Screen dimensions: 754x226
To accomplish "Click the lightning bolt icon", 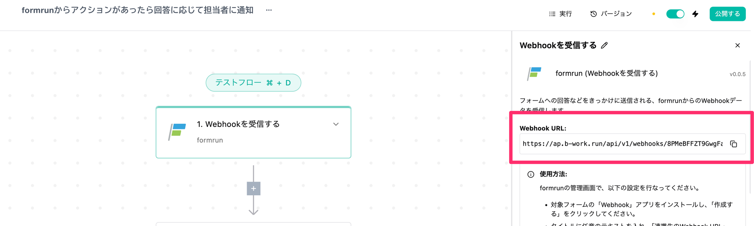I will click(x=695, y=14).
